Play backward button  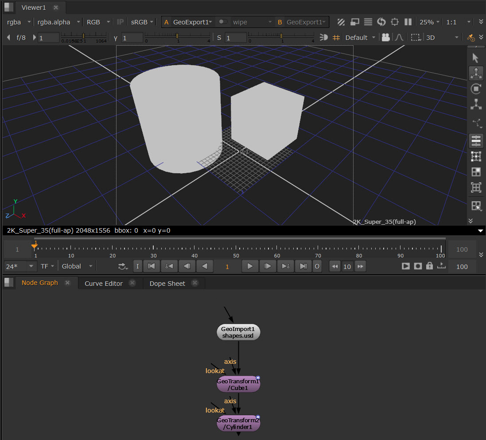tap(205, 266)
